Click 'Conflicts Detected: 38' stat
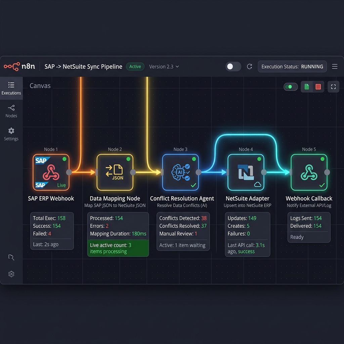 point(183,218)
